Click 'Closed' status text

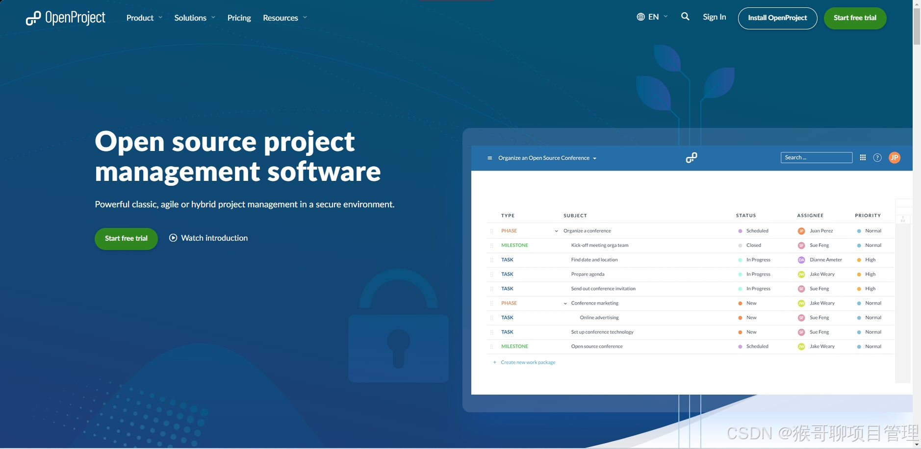point(754,245)
